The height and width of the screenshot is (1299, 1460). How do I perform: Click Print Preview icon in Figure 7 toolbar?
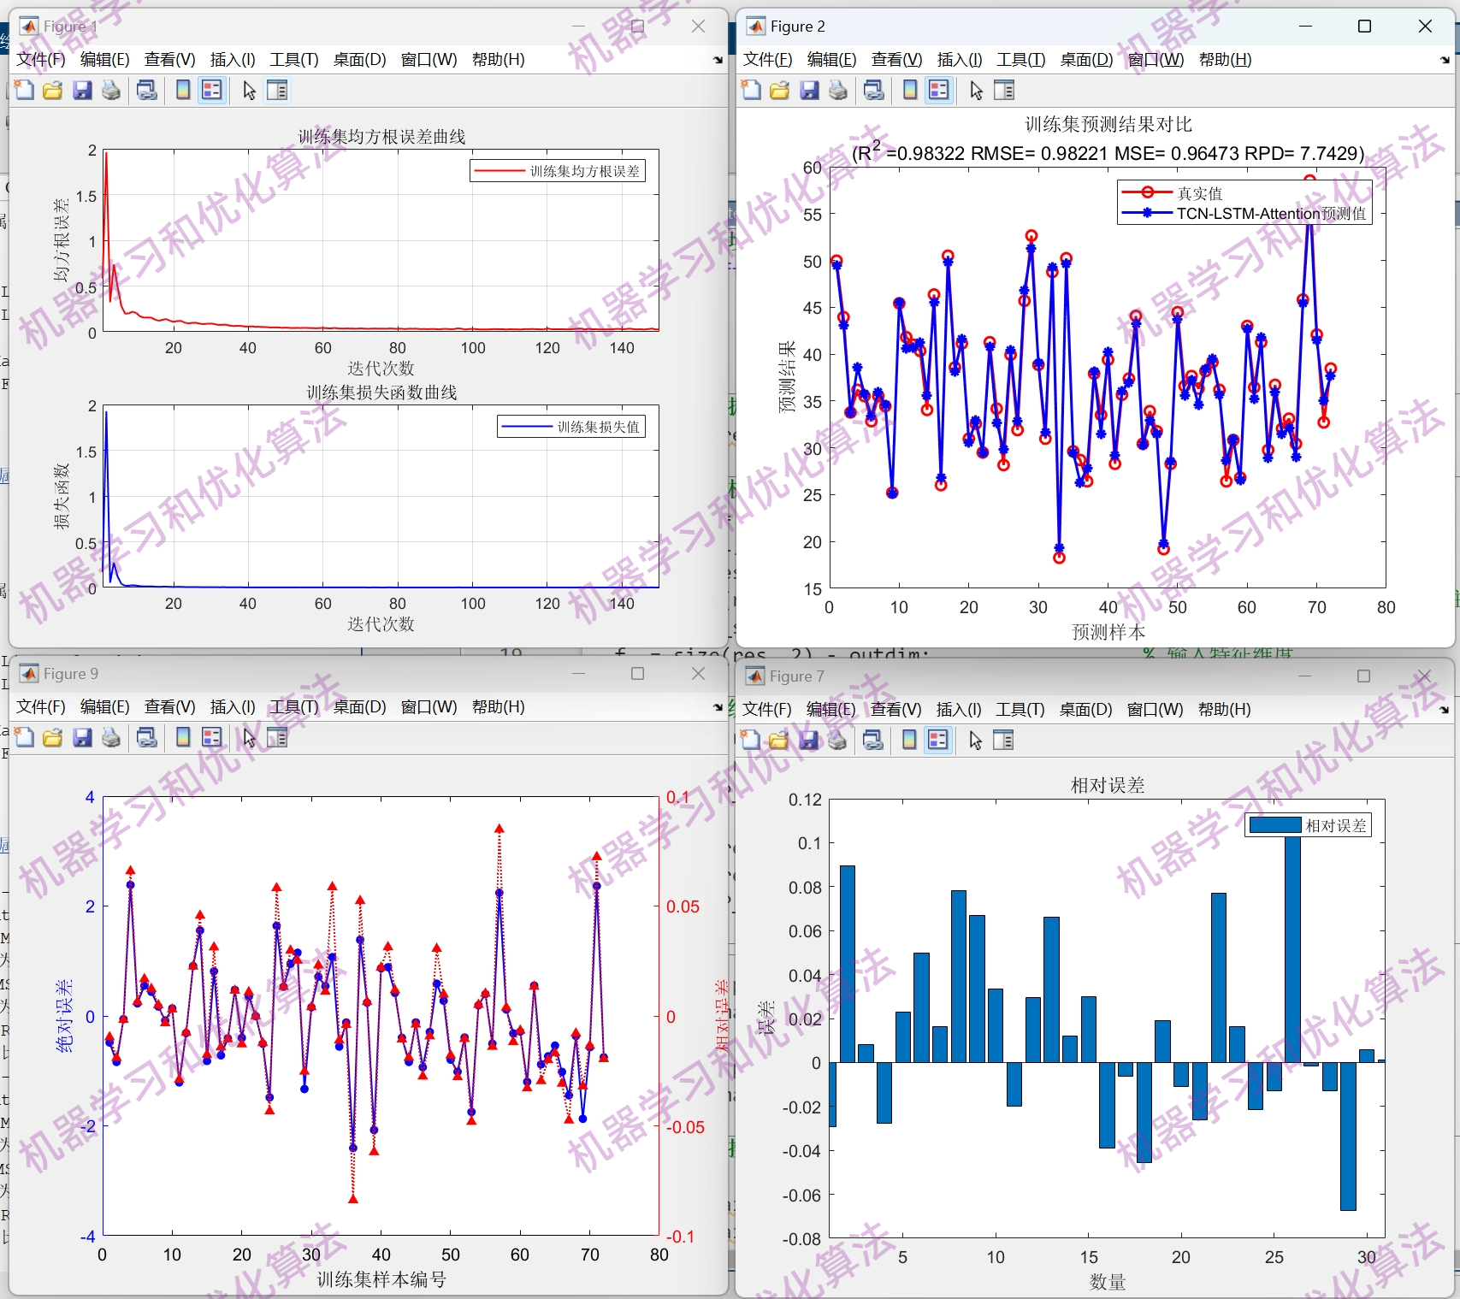[x=873, y=740]
